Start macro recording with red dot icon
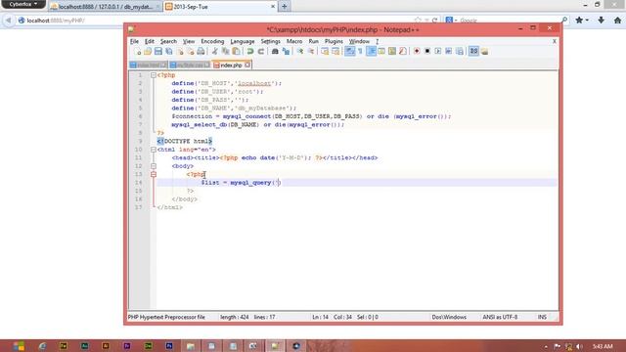 [x=417, y=52]
